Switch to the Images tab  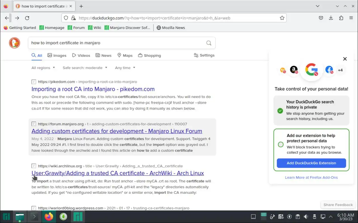pyautogui.click(x=57, y=55)
